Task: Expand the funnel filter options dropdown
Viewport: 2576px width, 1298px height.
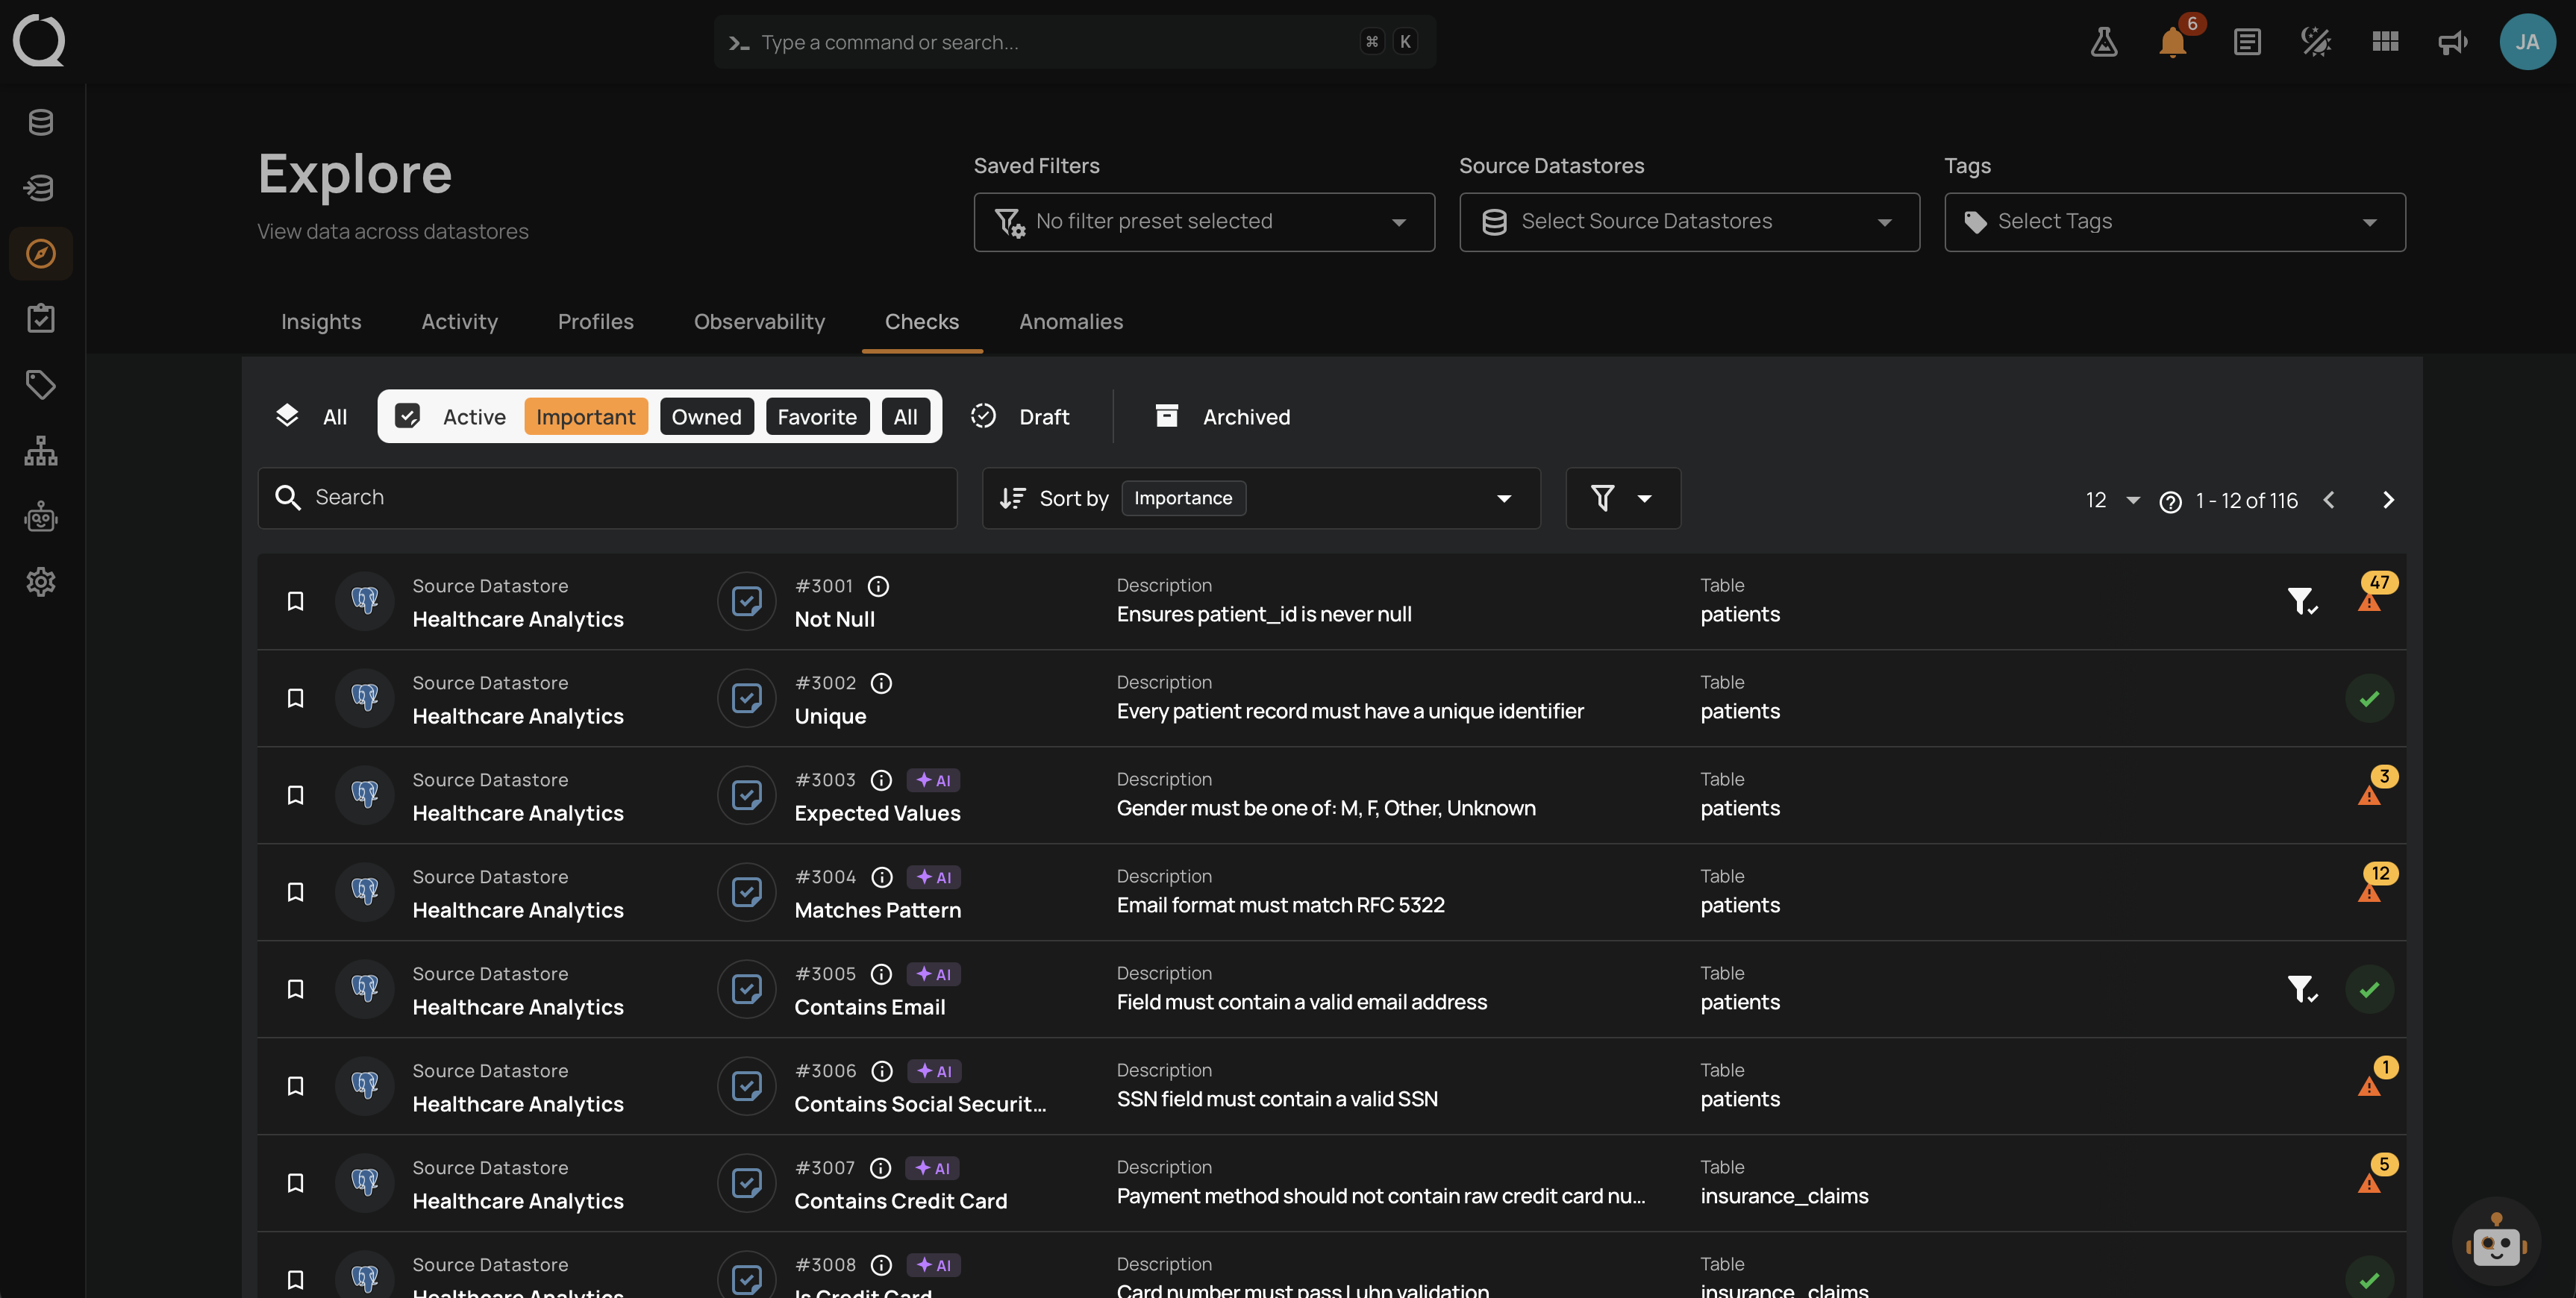Action: pyautogui.click(x=1622, y=498)
